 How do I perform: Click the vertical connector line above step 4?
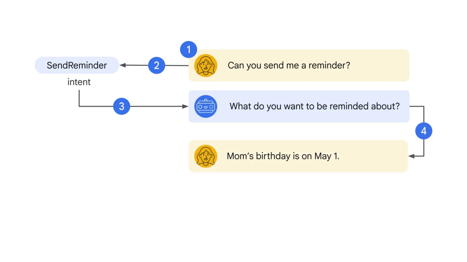point(424,114)
